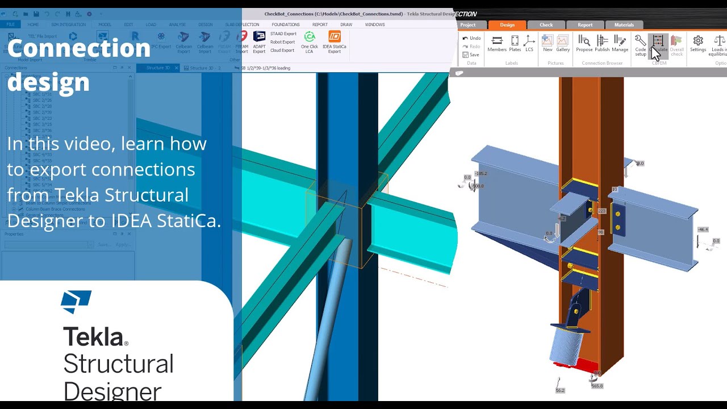Open the Report tab in IDEA StatiCa

click(x=585, y=25)
